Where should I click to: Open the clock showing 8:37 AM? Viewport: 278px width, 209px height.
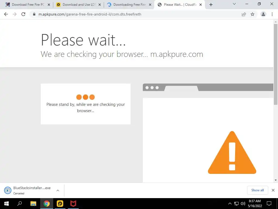click(x=255, y=204)
